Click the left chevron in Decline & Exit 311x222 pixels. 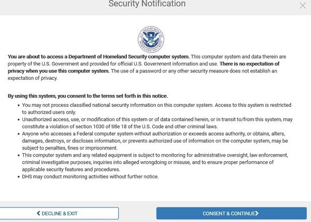pyautogui.click(x=38, y=213)
